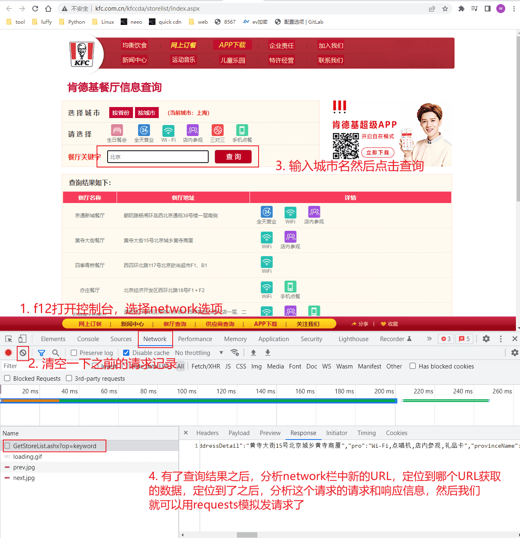Filter requests by Fetch/XHR

206,366
